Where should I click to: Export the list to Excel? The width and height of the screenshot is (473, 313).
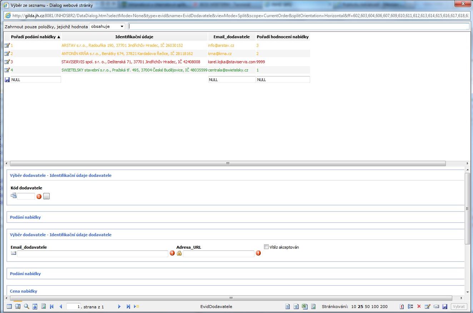pyautogui.click(x=305, y=307)
